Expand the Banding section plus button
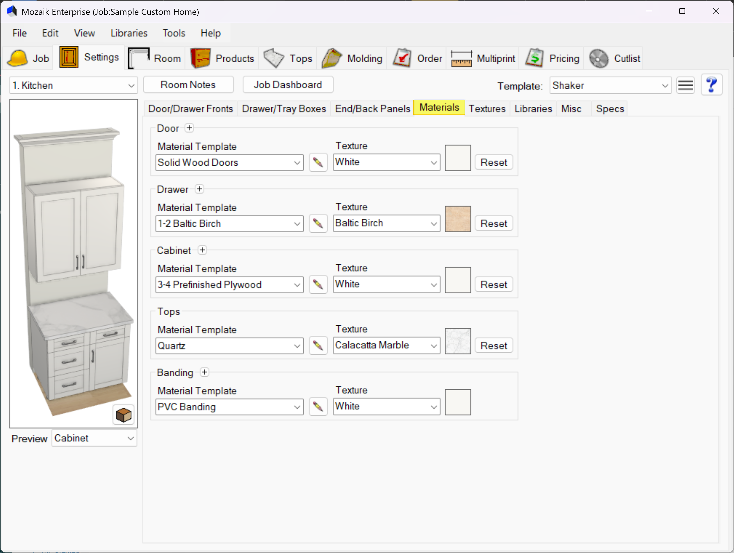Viewport: 734px width, 553px height. click(x=205, y=372)
